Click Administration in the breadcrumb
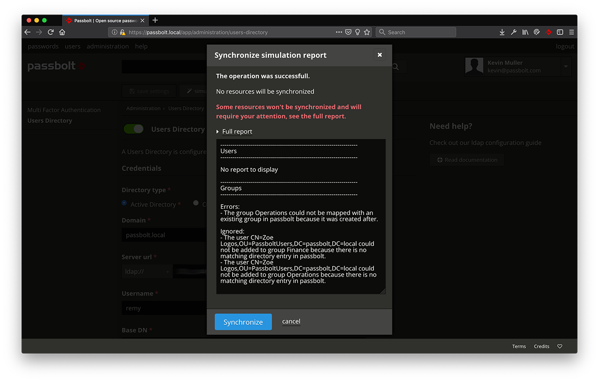Image resolution: width=599 pixels, height=382 pixels. [x=143, y=108]
